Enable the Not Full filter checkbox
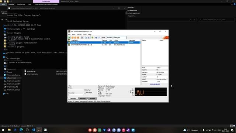This screenshot has width=236, height=133. [x=85, y=90]
